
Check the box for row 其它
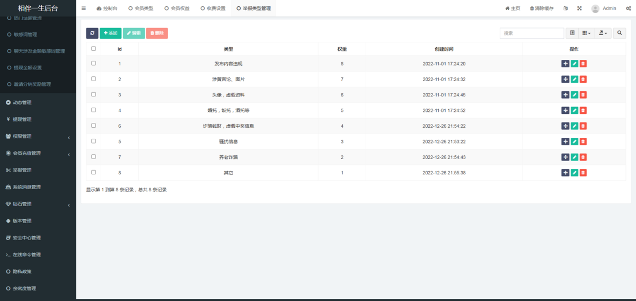click(93, 172)
